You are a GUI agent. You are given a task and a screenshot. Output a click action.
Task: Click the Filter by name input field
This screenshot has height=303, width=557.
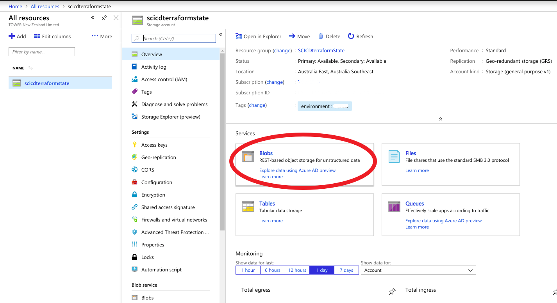pos(42,52)
